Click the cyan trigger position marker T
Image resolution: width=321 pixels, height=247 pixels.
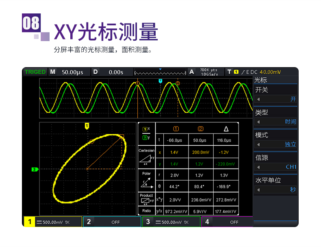point(160,81)
